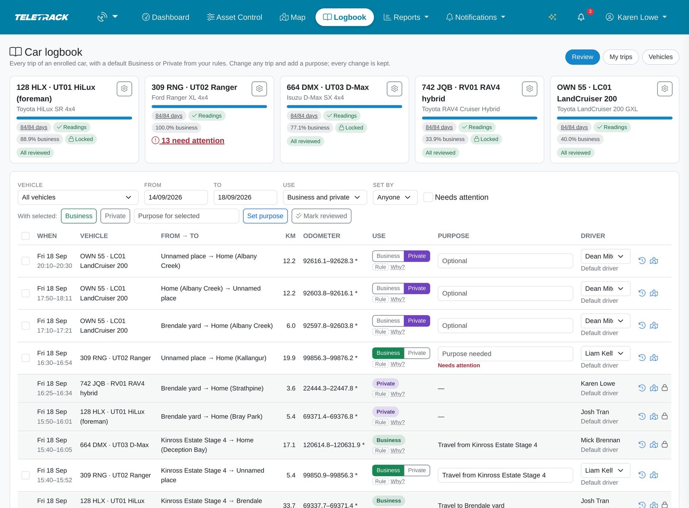Open settings gear for 742 JQB RAV4 card
The height and width of the screenshot is (508, 689).
click(530, 89)
